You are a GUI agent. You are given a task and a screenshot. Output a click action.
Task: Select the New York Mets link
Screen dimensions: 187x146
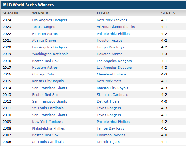click(x=109, y=81)
